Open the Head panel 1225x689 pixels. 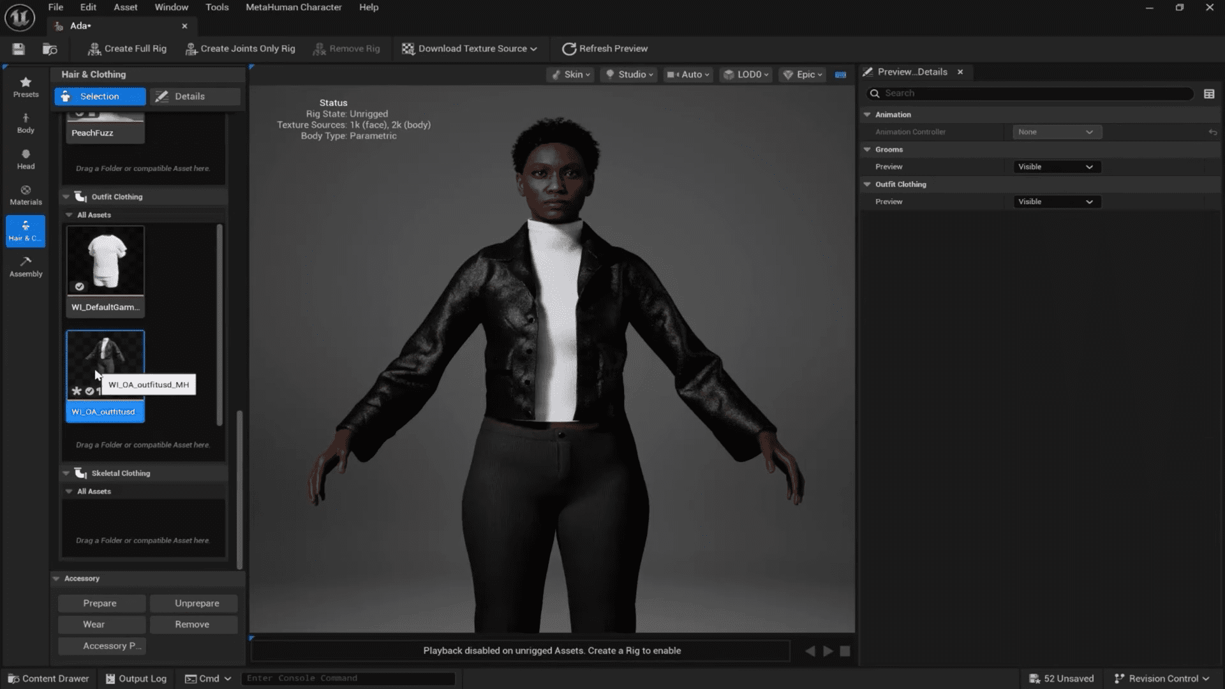[26, 159]
